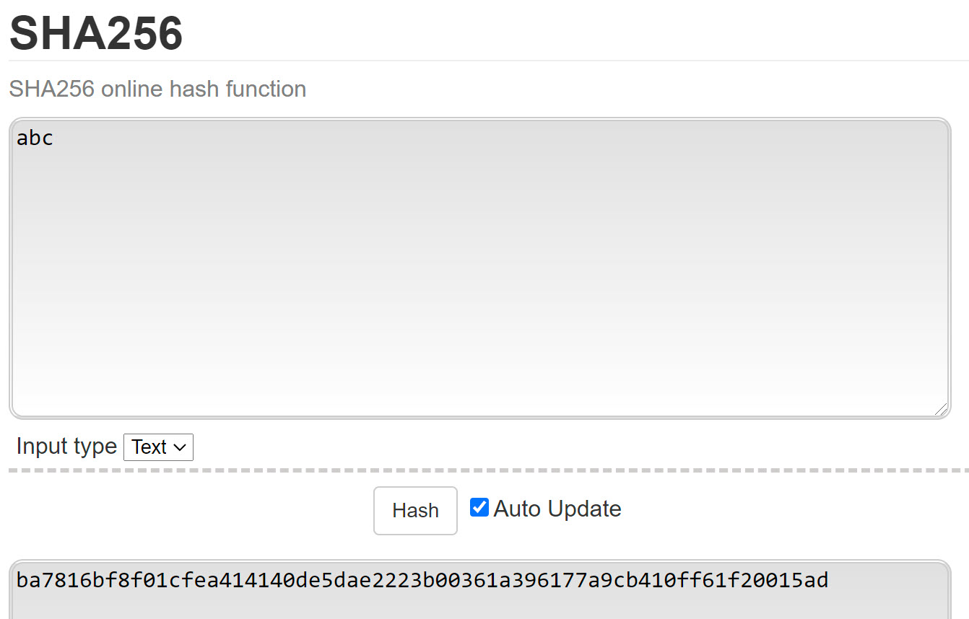The image size is (969, 619).
Task: Open the Input type dropdown
Action: pos(159,447)
